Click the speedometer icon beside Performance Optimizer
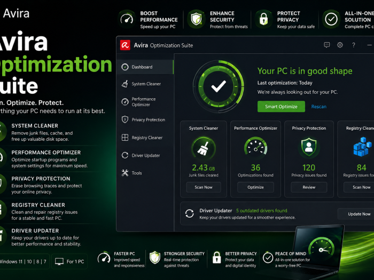 [125, 102]
